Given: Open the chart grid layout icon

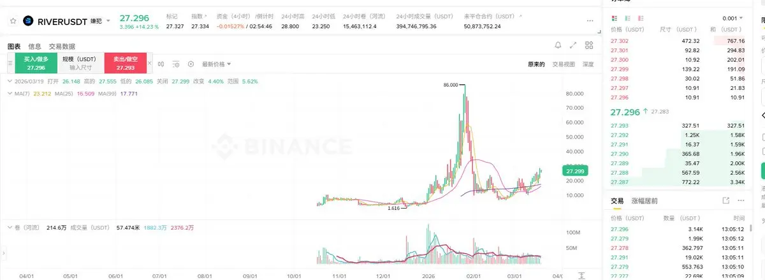Looking at the screenshot, I should 588,45.
